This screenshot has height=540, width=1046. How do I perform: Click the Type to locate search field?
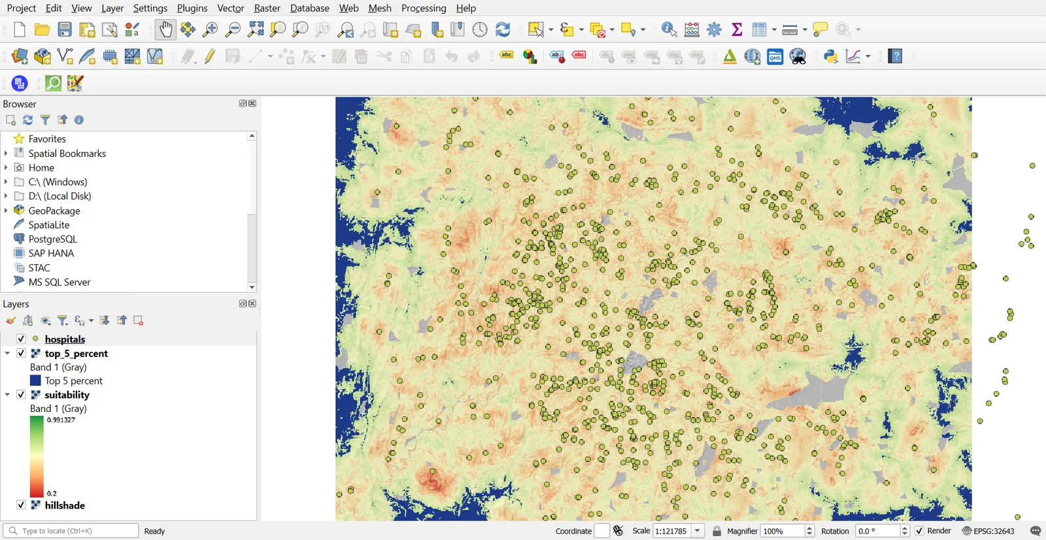[71, 531]
